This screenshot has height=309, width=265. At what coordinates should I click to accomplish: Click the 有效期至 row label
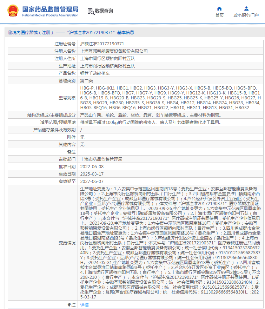67,182
